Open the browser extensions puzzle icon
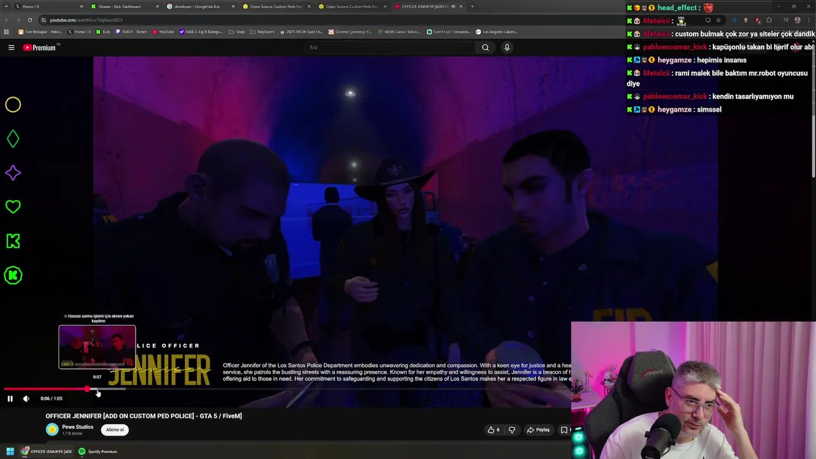The width and height of the screenshot is (816, 459). (769, 20)
